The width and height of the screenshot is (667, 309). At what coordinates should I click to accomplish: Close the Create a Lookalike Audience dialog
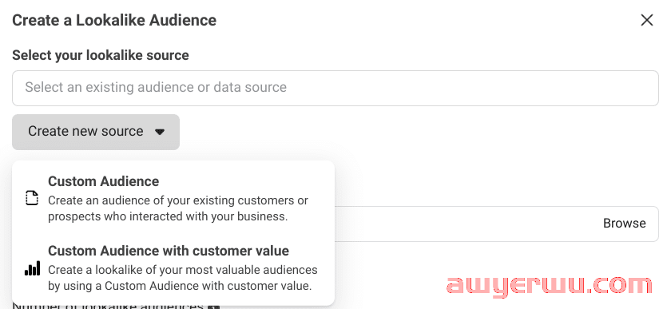646,20
